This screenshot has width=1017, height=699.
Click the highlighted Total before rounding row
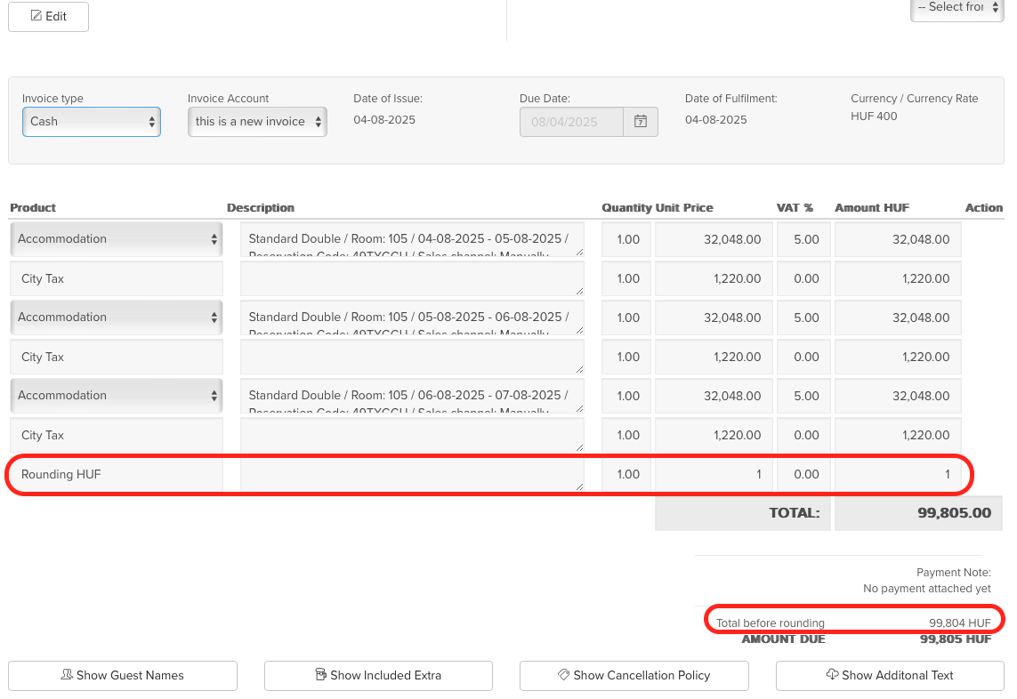(x=852, y=622)
